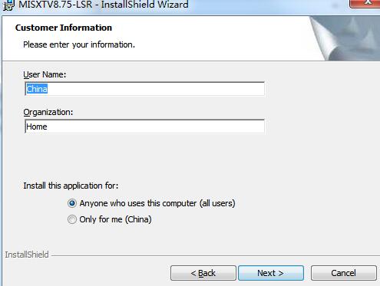Screen dimensions: 380x286
Task: Click the 'Anyone who uses this computer (all users)' label text
Action: pos(157,203)
